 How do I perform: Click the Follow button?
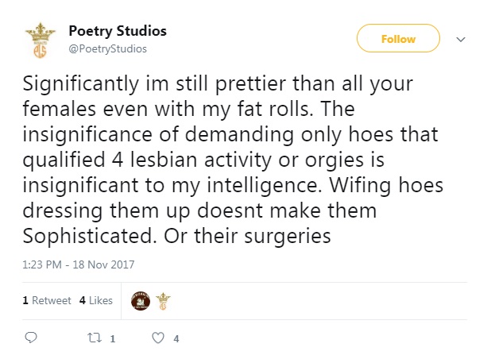point(398,38)
